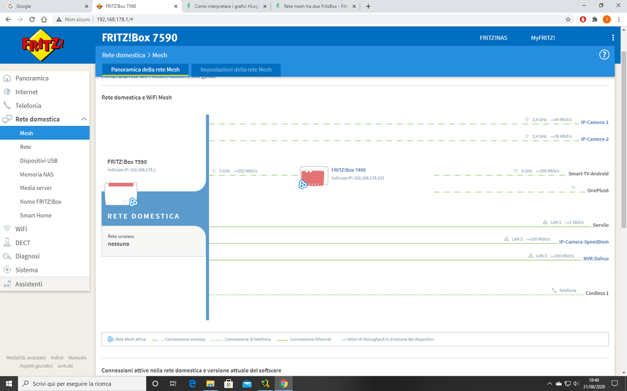Open Mail app from taskbar
The height and width of the screenshot is (391, 627).
click(247, 384)
